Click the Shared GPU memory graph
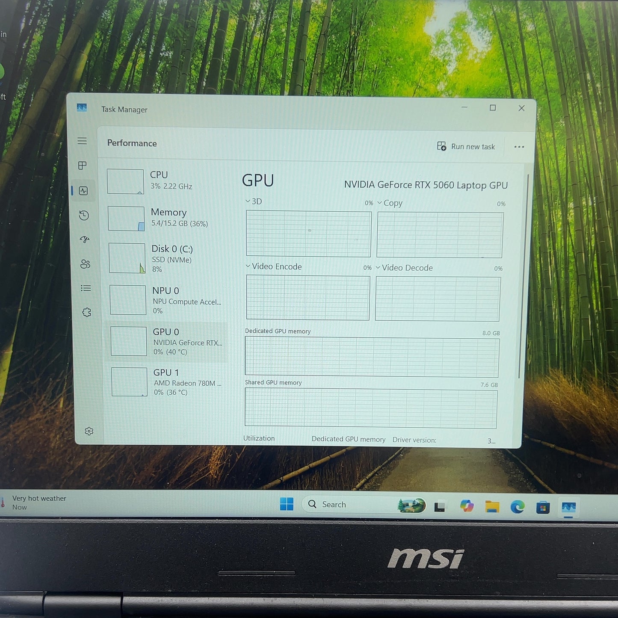 [371, 408]
